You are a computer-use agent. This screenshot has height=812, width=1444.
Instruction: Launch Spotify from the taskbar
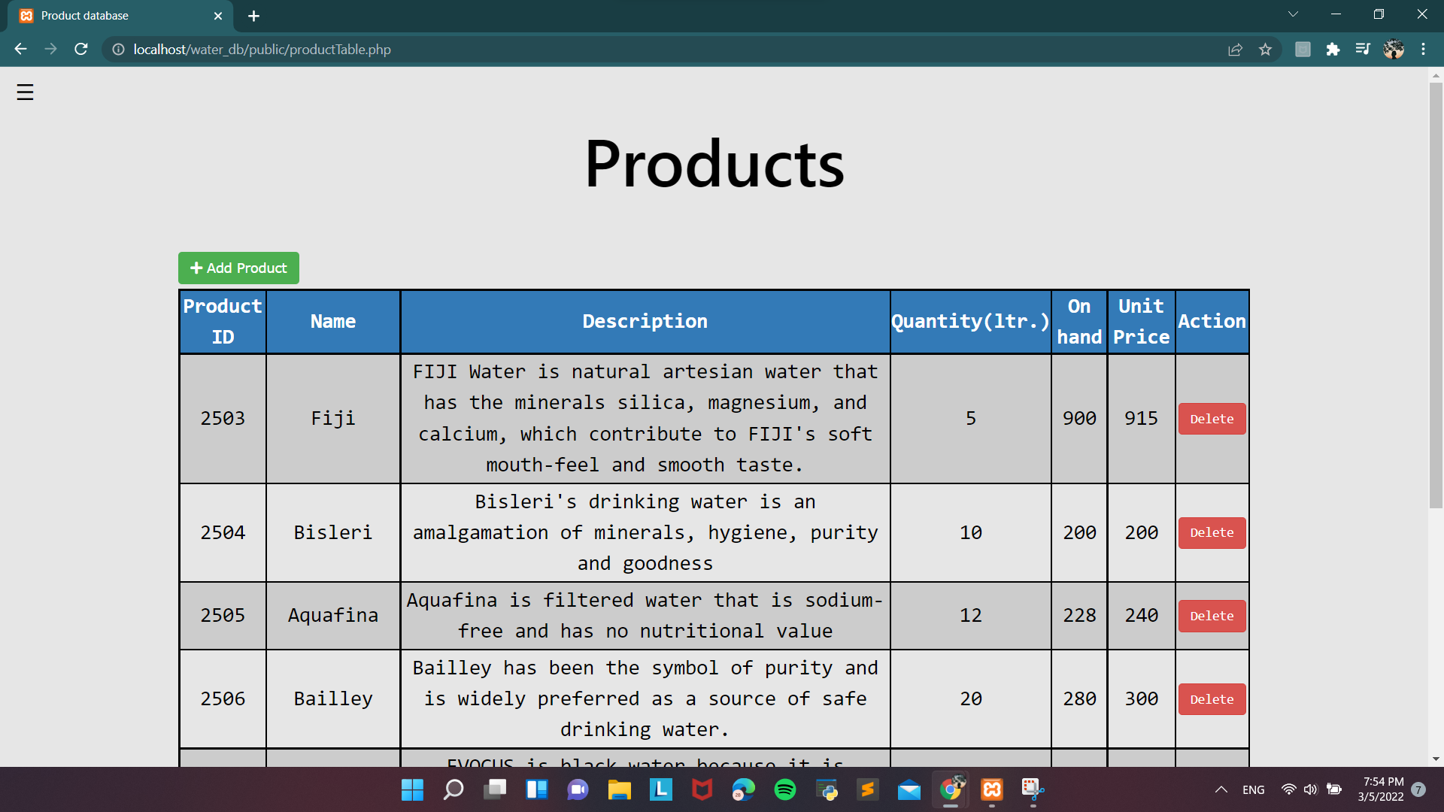(784, 789)
